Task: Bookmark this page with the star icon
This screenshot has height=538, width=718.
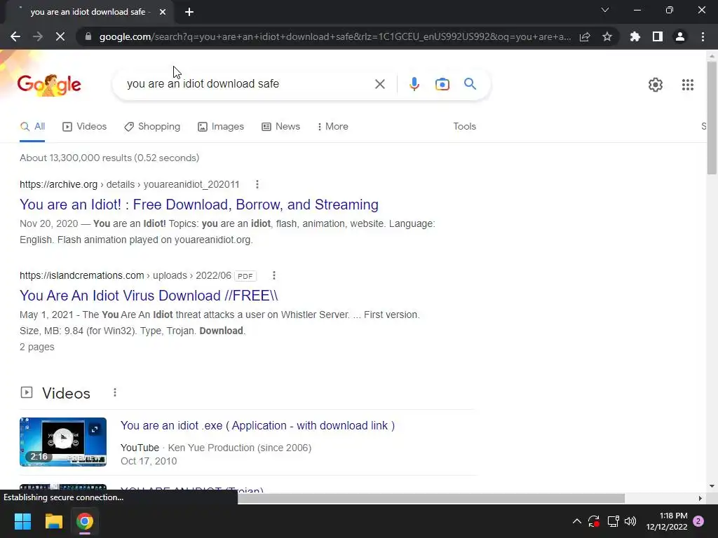Action: pyautogui.click(x=607, y=36)
